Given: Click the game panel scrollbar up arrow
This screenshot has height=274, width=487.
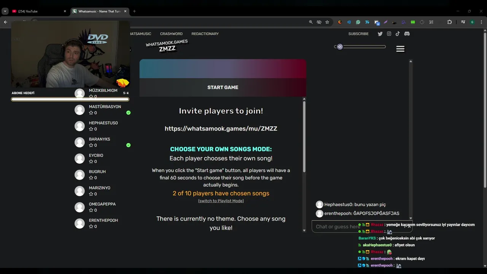Looking at the screenshot, I should click(x=304, y=99).
